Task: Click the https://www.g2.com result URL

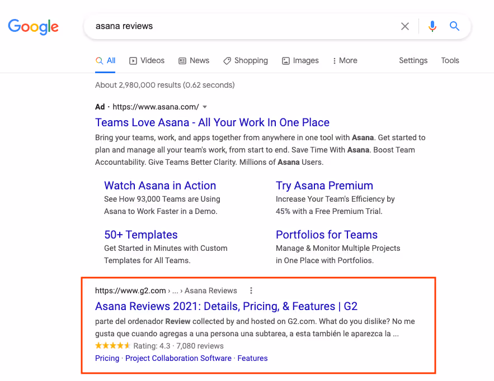Action: pyautogui.click(x=130, y=290)
